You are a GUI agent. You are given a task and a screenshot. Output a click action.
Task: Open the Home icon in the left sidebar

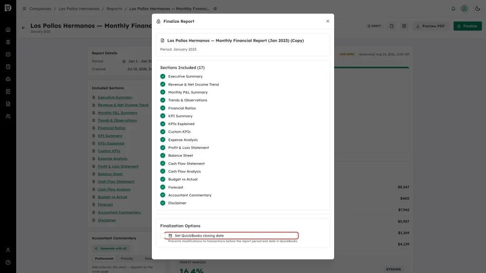pyautogui.click(x=8, y=30)
